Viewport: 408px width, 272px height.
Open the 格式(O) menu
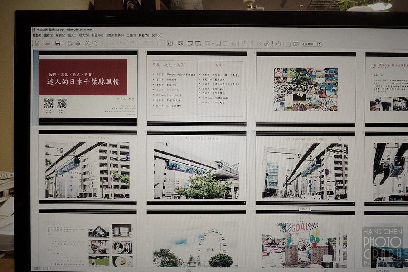pos(84,35)
